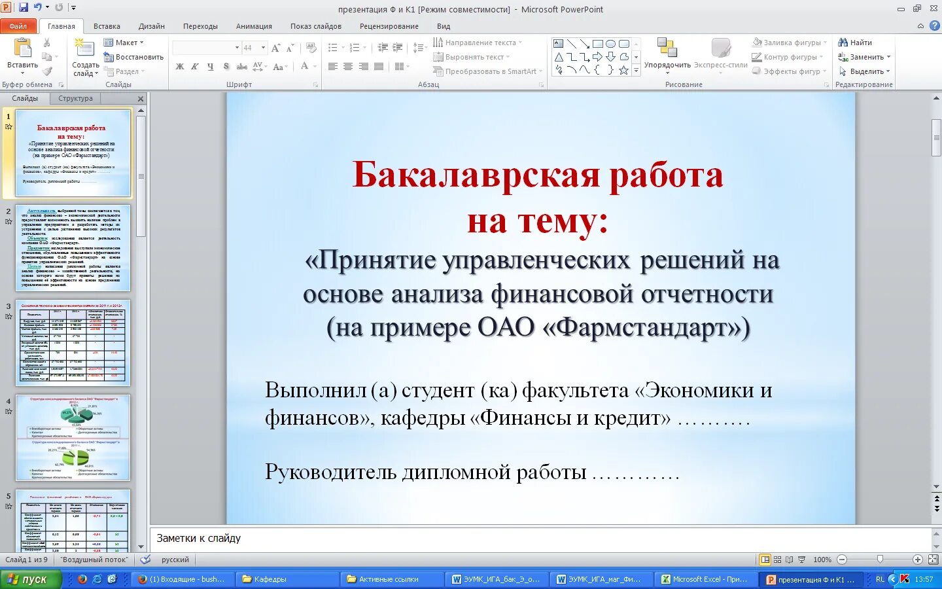The width and height of the screenshot is (942, 589).
Task: Switch to Slide Sorter view icon
Action: click(x=777, y=560)
